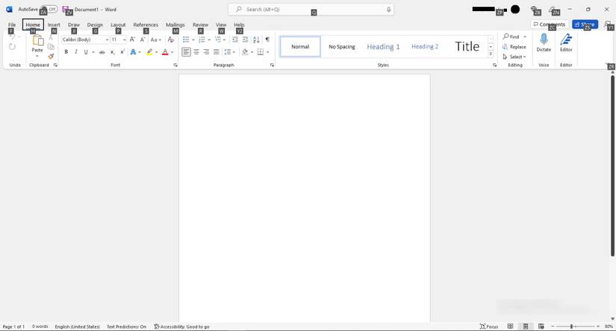Click inside the blank document page
The image size is (616, 331).
305,198
